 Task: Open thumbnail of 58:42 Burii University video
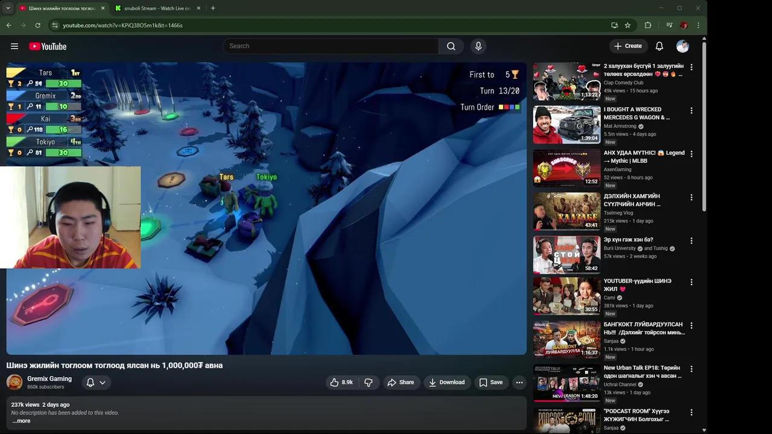click(567, 255)
